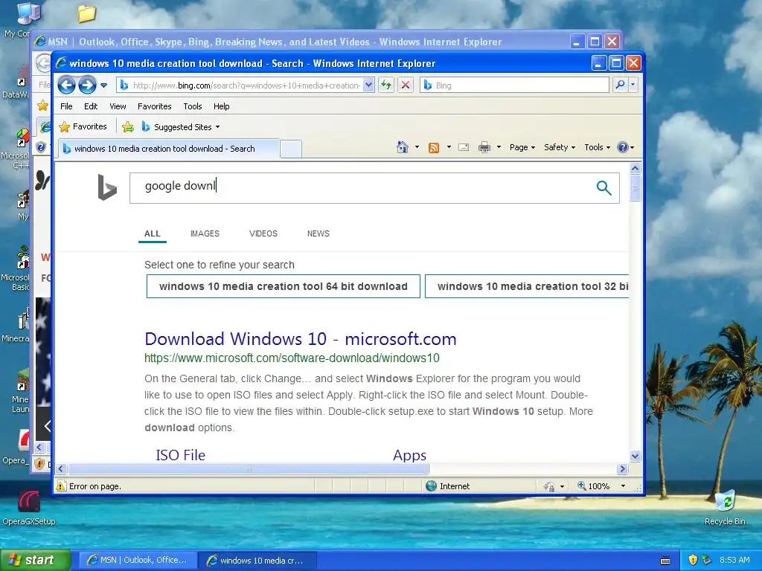Refresh the page with the green arrows icon
The height and width of the screenshot is (571, 762).
[386, 86]
